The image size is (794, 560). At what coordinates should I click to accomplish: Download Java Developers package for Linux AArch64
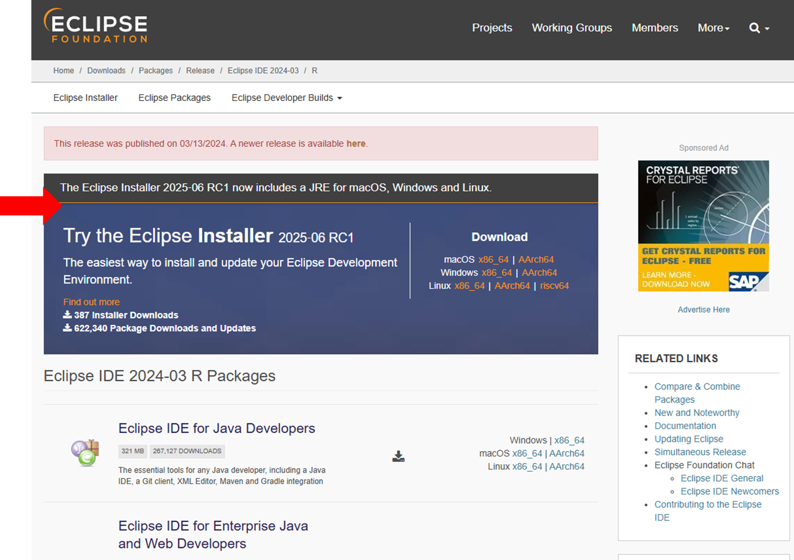coord(567,466)
